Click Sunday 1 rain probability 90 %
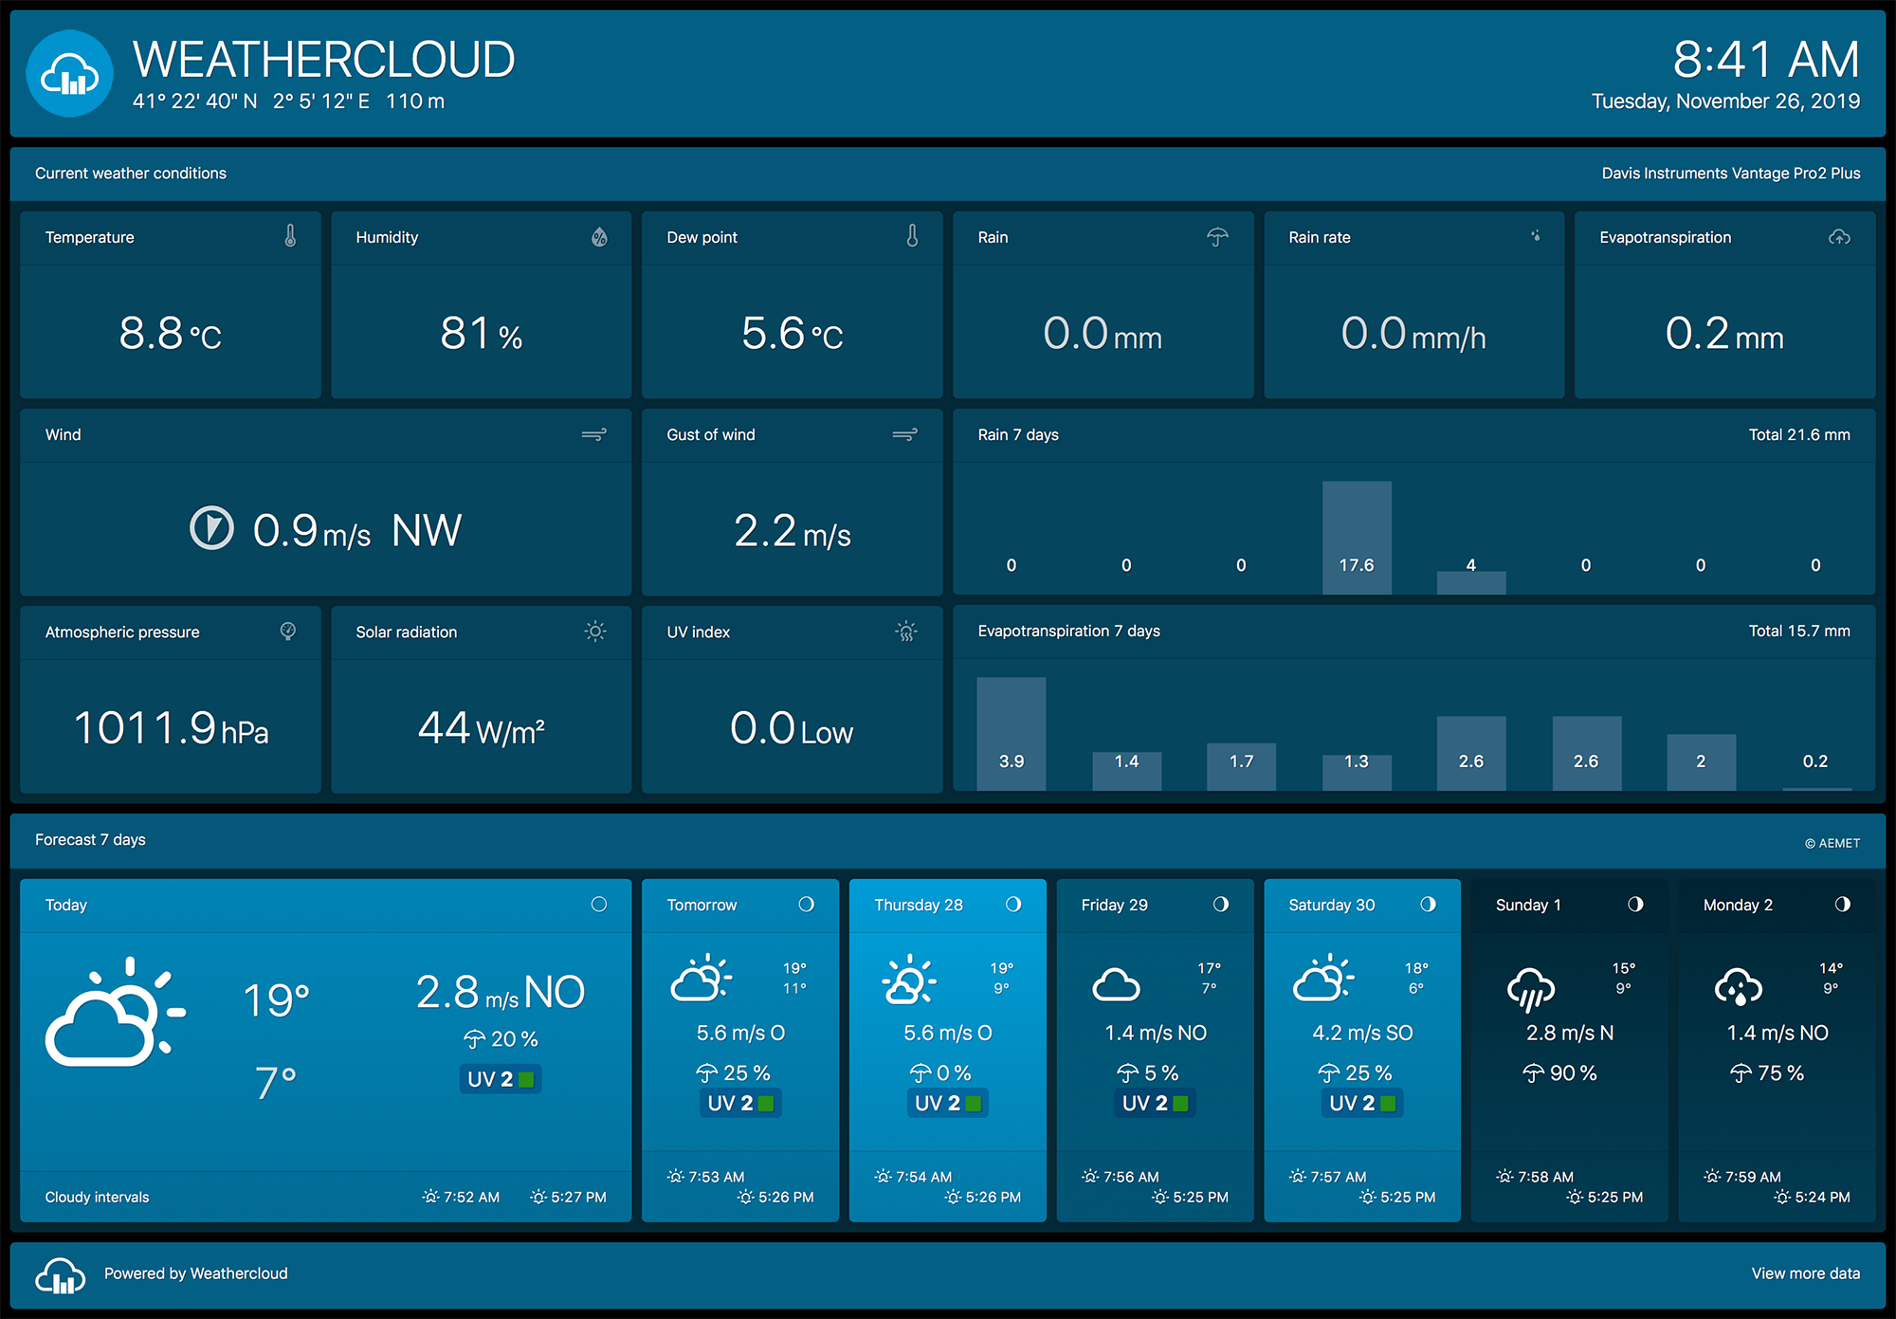Viewport: 1896px width, 1319px height. (x=1560, y=1072)
